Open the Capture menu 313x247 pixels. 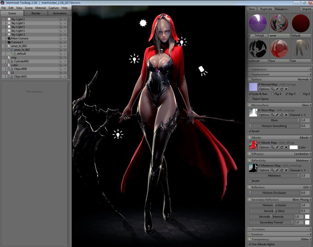(x=53, y=8)
